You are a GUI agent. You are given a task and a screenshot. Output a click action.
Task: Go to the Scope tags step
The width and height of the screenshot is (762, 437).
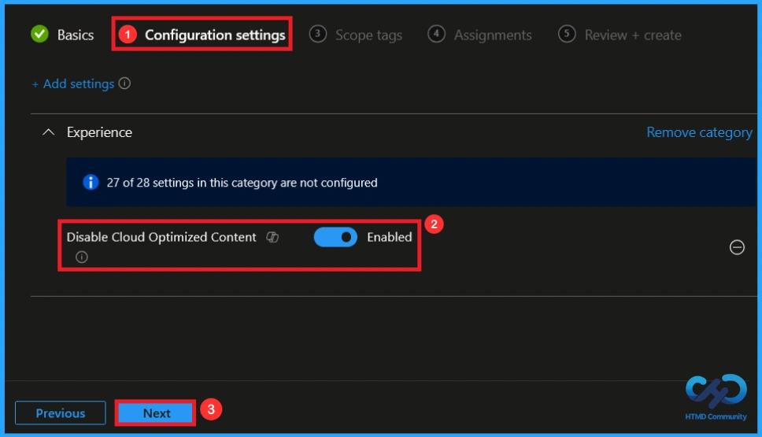(356, 35)
